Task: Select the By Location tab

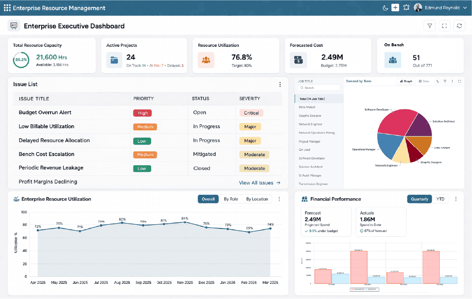Action: [257, 199]
